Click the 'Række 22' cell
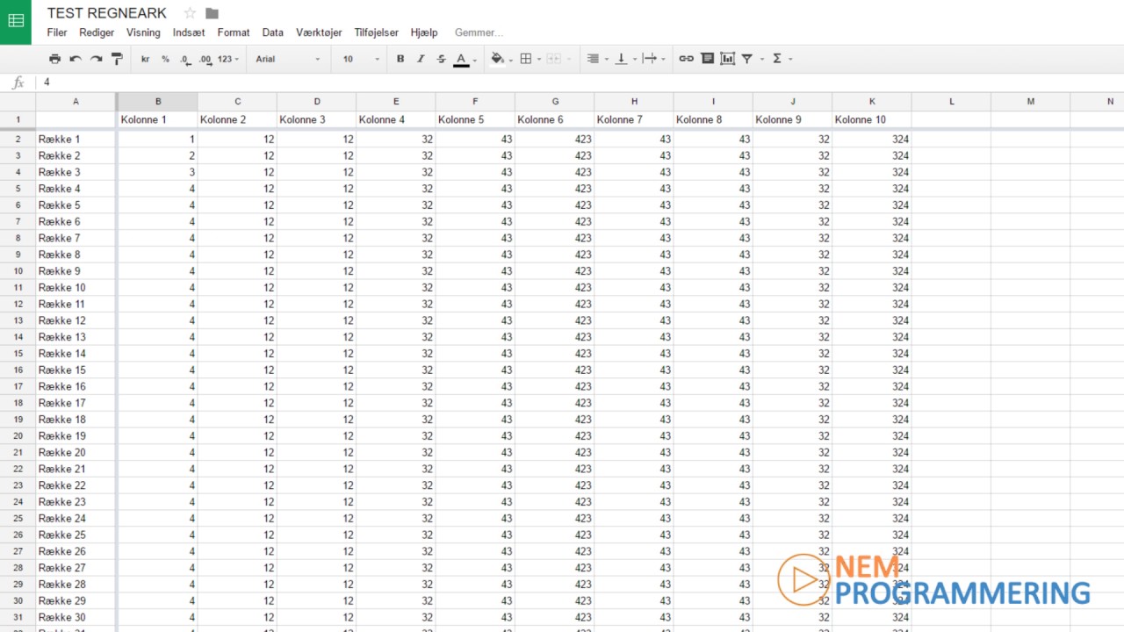Viewport: 1124px width, 632px height. point(76,485)
